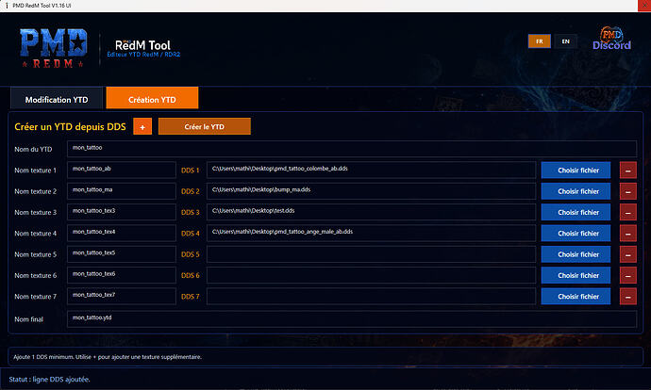Choose a file for DDS 7
Screen dimensions: 651x390
tap(576, 297)
